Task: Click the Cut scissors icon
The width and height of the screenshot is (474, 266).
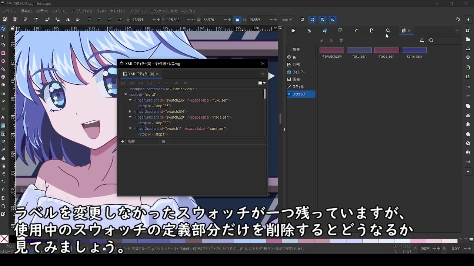Action: point(468,115)
